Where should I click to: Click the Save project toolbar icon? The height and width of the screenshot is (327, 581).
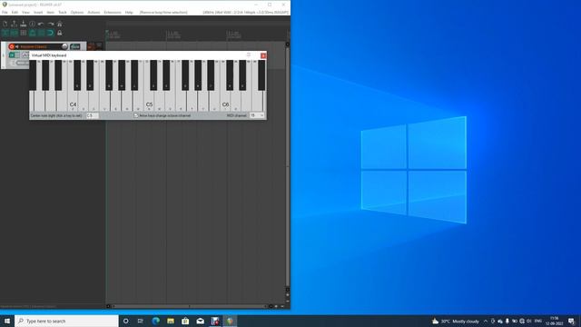click(x=24, y=24)
